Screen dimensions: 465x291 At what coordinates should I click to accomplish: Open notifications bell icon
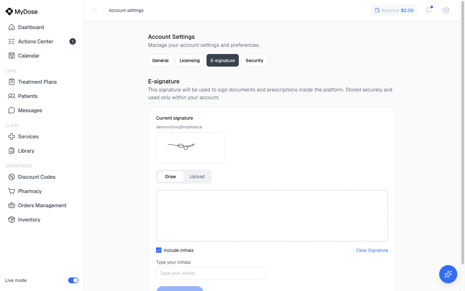tap(429, 10)
